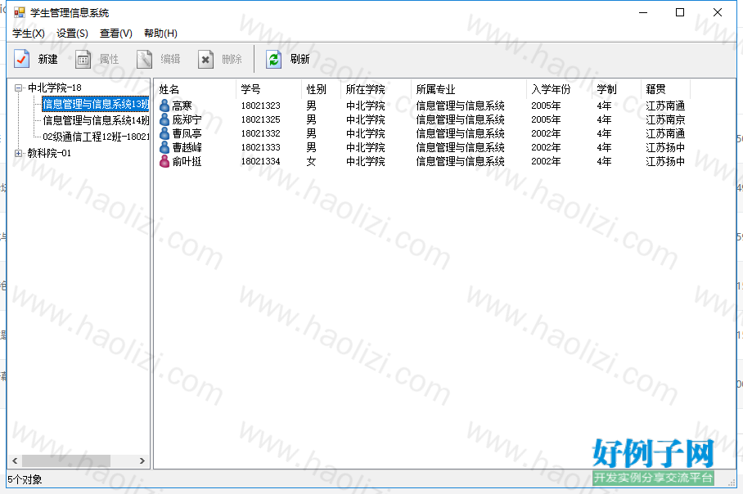Image resolution: width=743 pixels, height=494 pixels.
Task: Click the 女 gender cell
Action: 311,161
